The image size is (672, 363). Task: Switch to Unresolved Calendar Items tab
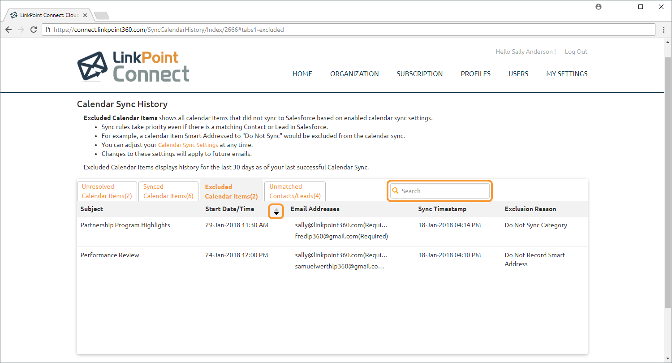pos(107,191)
